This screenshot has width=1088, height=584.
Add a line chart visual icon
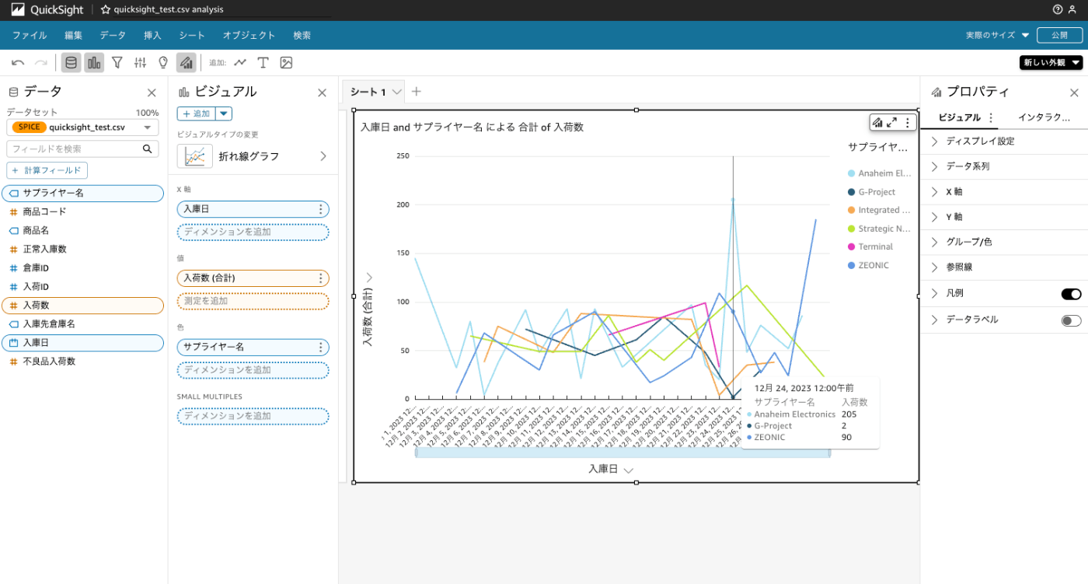click(240, 63)
